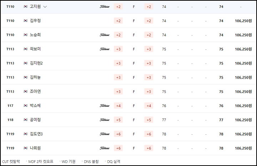Click the Titleist logo in 공미정's row
Screen dimensions: 257x166
tap(105, 120)
